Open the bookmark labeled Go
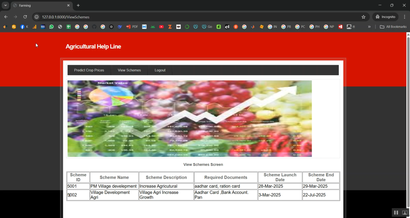Image resolution: width=410 pixels, height=218 pixels. click(x=207, y=27)
